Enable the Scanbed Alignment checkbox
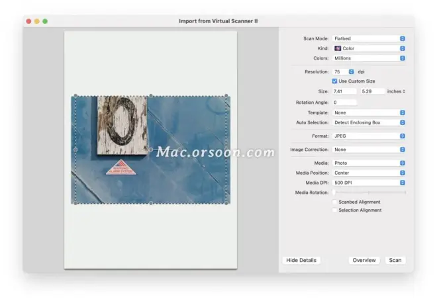The width and height of the screenshot is (437, 303). tap(334, 202)
